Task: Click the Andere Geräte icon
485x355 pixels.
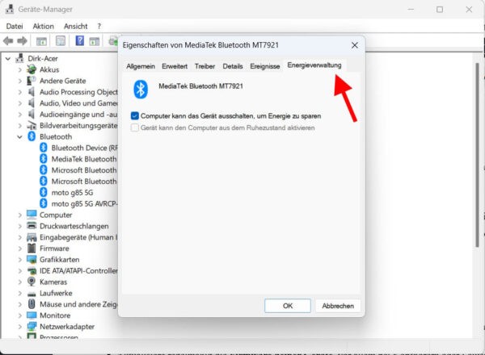Action: pyautogui.click(x=32, y=81)
